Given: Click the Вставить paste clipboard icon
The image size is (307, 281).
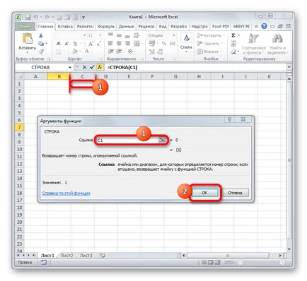Looking at the screenshot, I should click(28, 39).
